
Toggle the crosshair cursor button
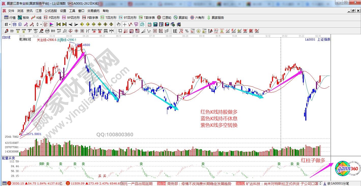pyautogui.click(x=125, y=24)
